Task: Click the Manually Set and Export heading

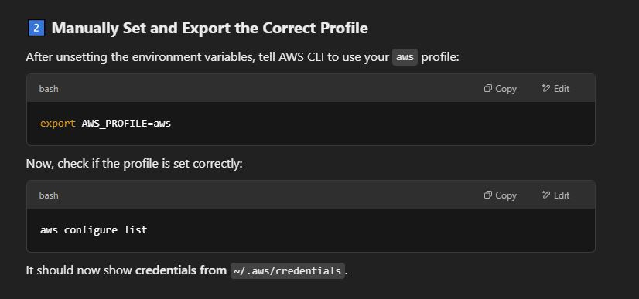Action: [x=210, y=28]
